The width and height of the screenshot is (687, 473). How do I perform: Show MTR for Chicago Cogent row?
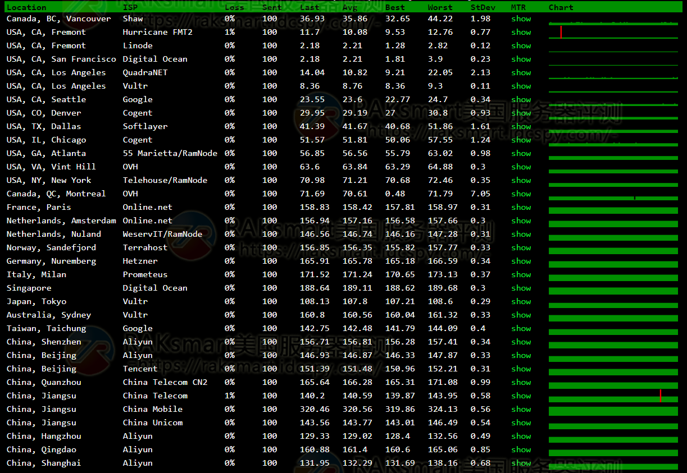[521, 140]
